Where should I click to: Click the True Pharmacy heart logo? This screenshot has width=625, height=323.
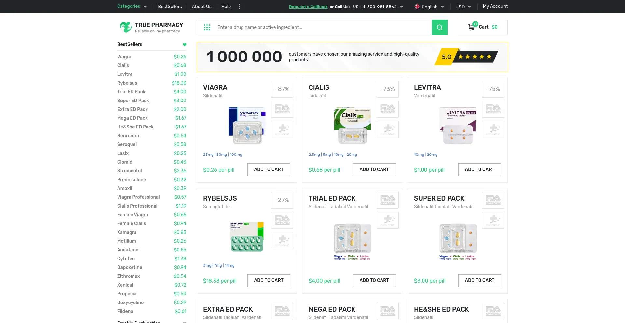tap(125, 27)
